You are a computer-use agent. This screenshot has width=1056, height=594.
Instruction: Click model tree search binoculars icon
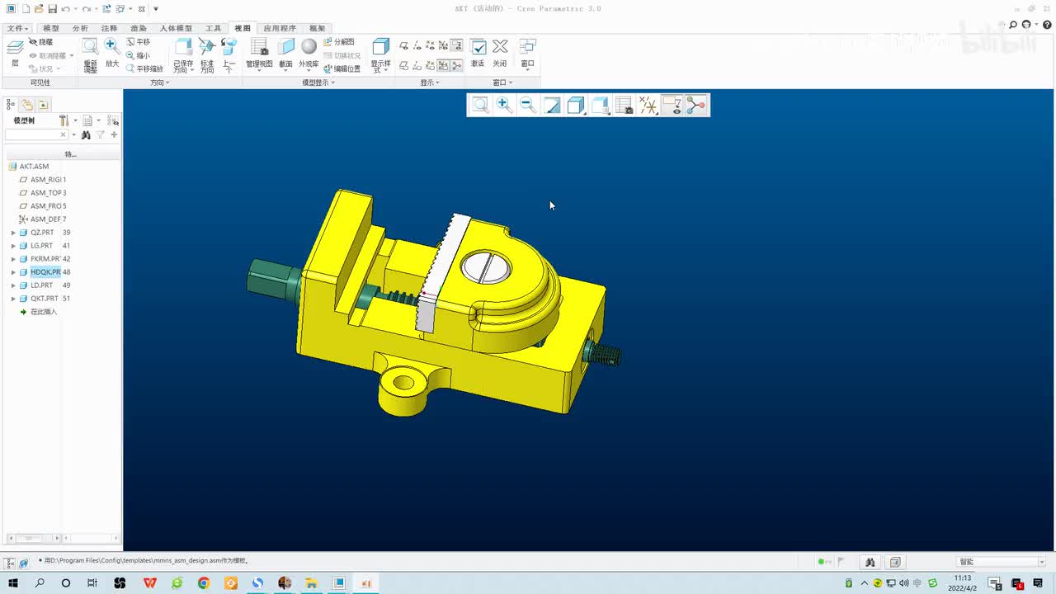click(86, 134)
